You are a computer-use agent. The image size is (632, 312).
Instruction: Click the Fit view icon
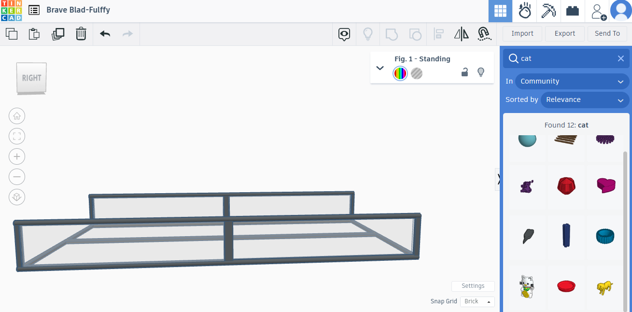(x=17, y=136)
